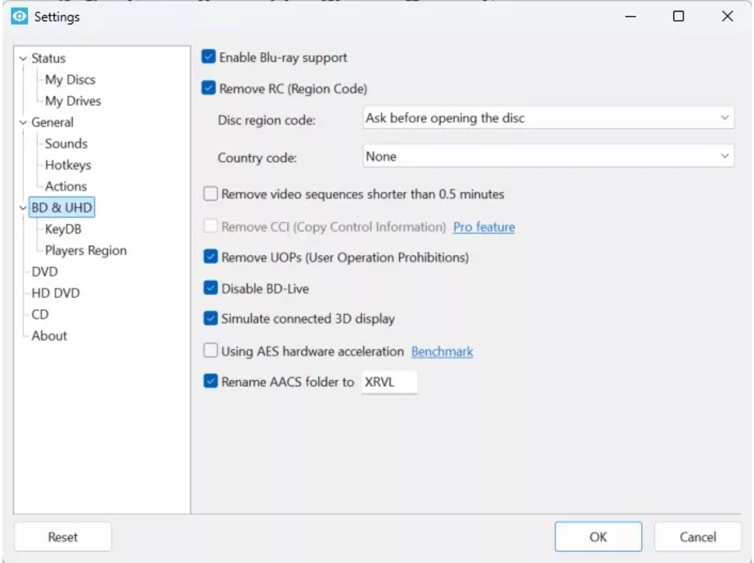Open the Disc region code dropdown

point(548,119)
